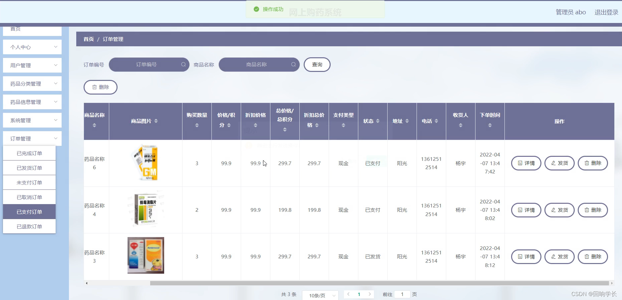Open 首页 via the breadcrumb link
The width and height of the screenshot is (622, 300).
pos(88,39)
